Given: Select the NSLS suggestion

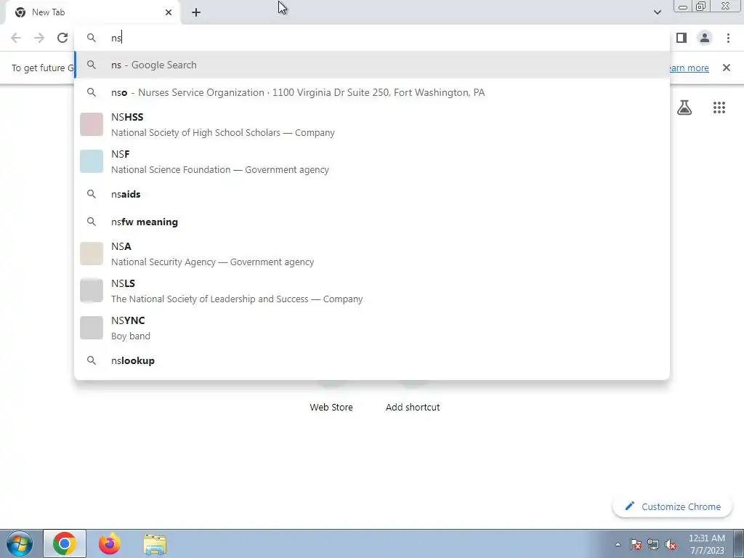Looking at the screenshot, I should (372, 291).
